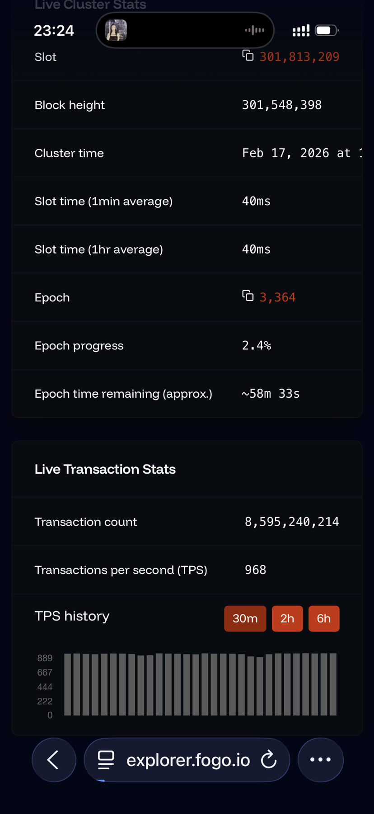Copy the slot number

248,56
